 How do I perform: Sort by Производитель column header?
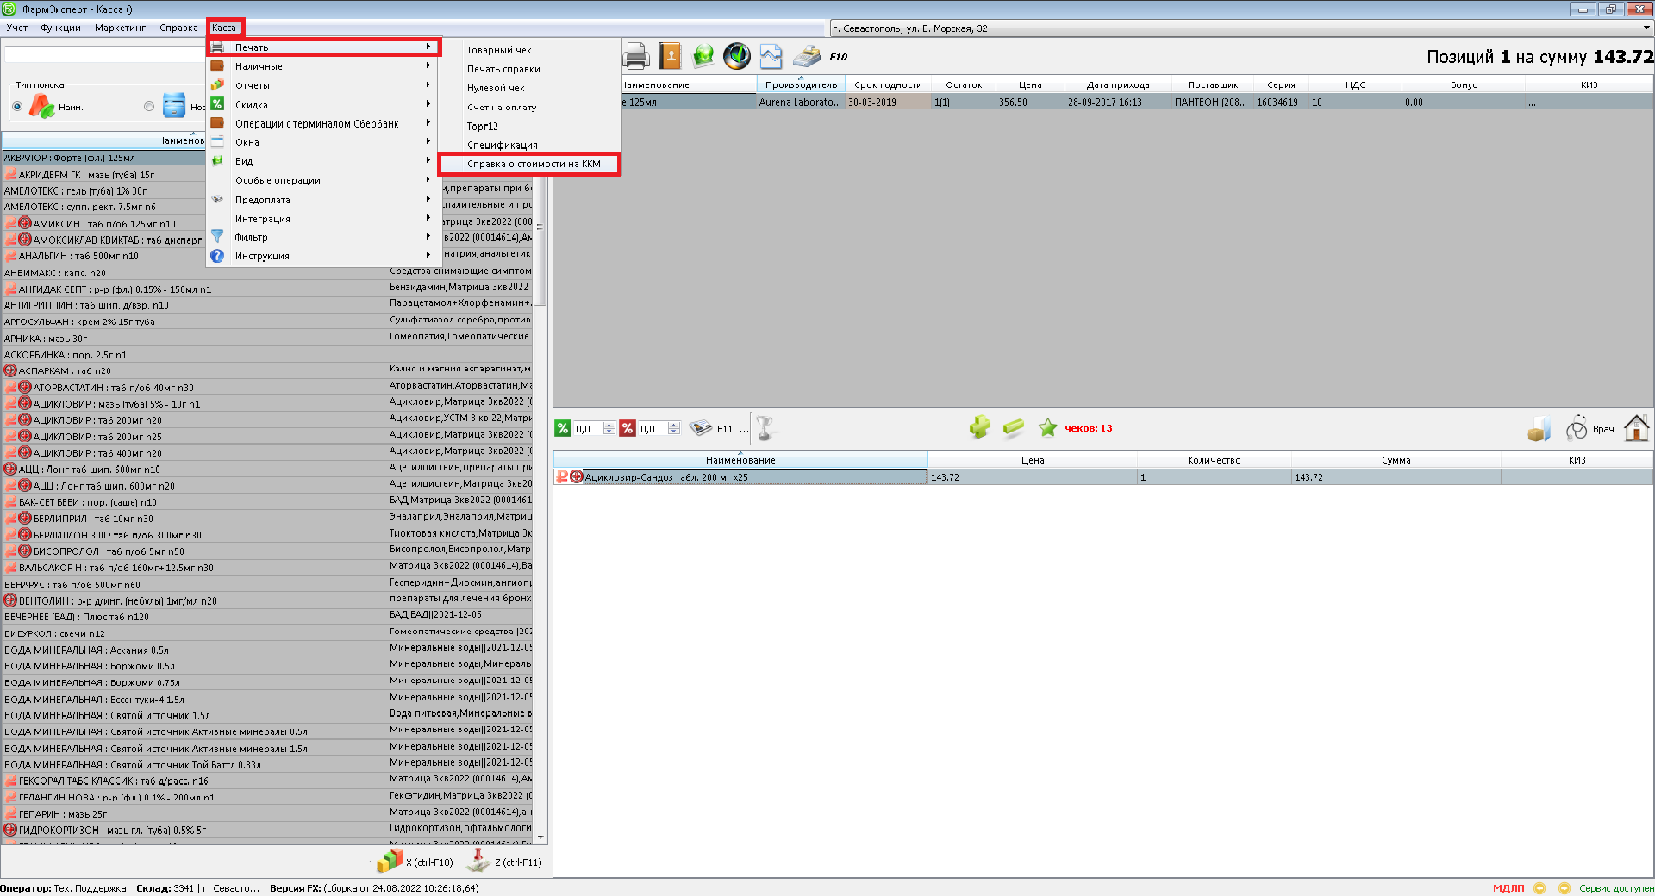point(801,84)
